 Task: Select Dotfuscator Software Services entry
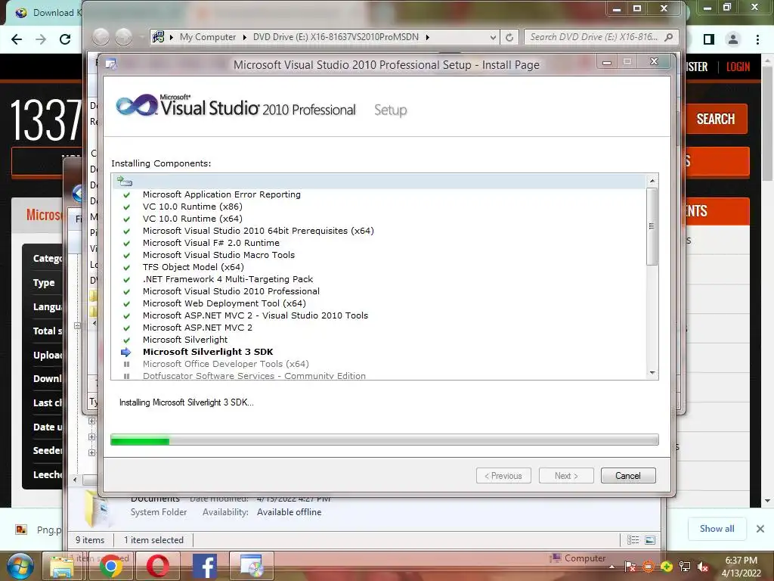tap(254, 375)
